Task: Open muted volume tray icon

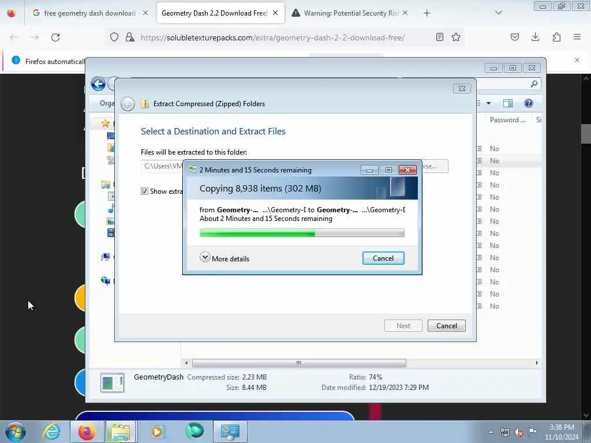Action: [519, 432]
